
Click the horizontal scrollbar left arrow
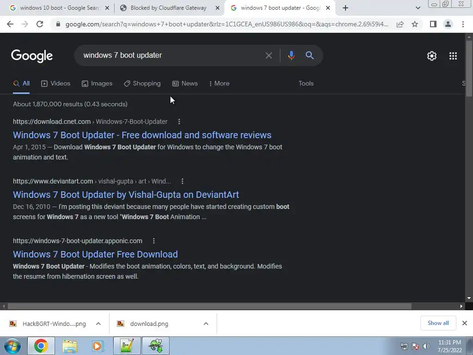pos(4,306)
